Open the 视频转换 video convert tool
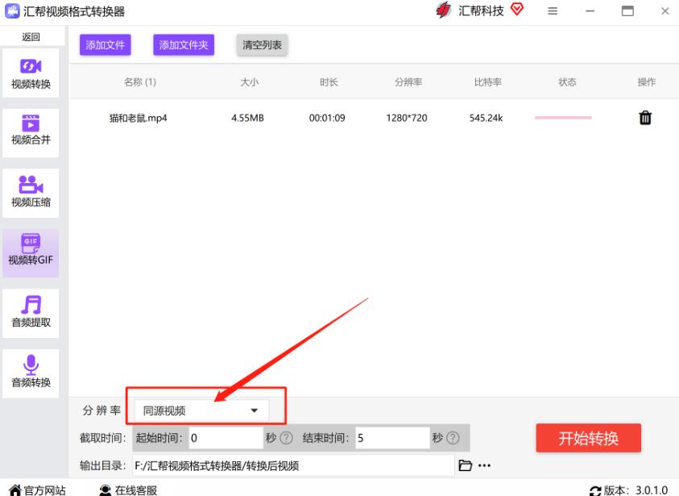679x496 pixels. (31, 73)
